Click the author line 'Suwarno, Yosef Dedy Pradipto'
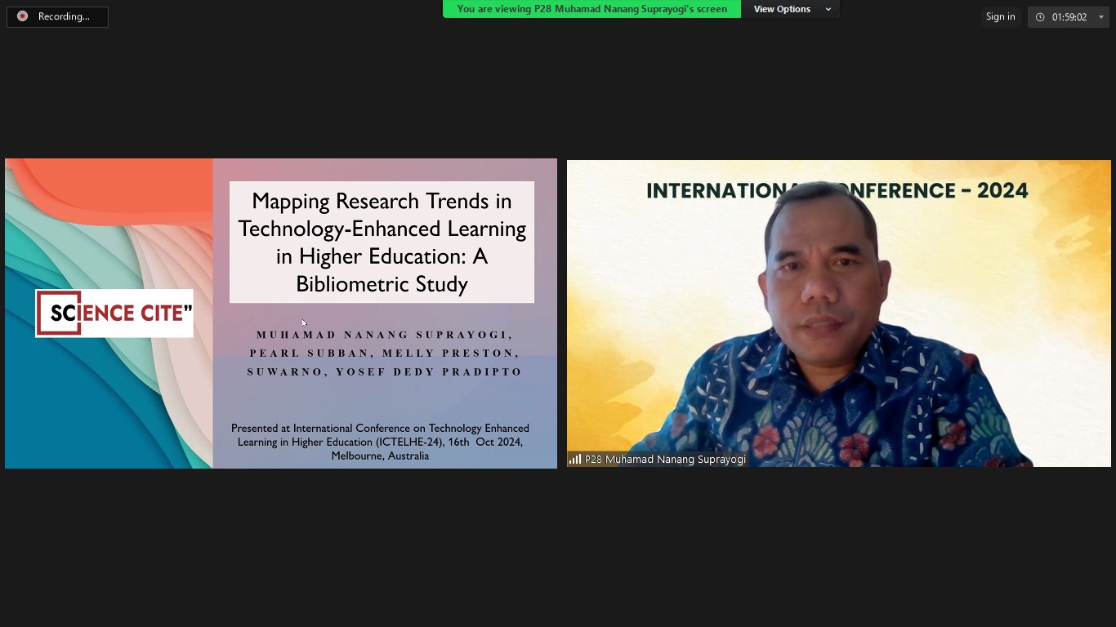The height and width of the screenshot is (627, 1116). coord(385,371)
